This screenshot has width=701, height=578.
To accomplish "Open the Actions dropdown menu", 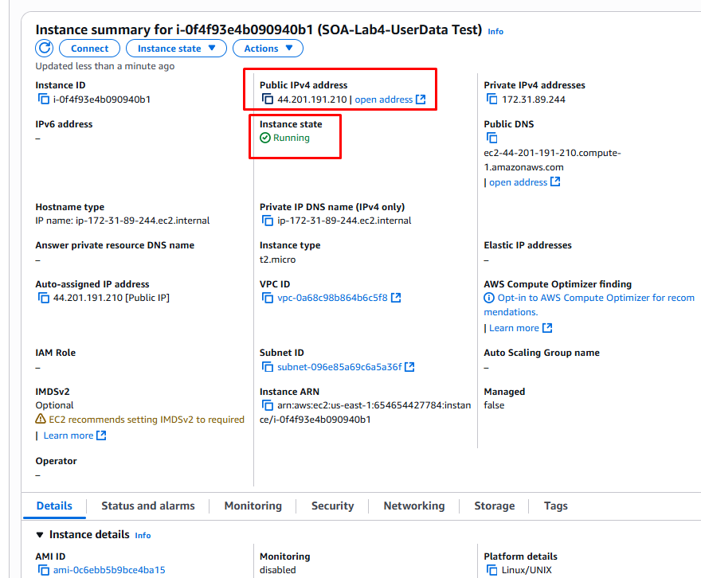I will [268, 49].
